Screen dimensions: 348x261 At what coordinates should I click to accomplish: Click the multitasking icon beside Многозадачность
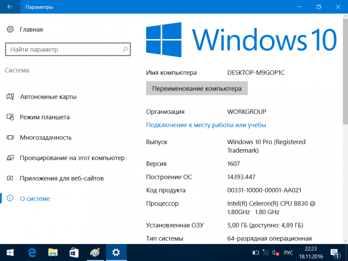tap(10, 137)
